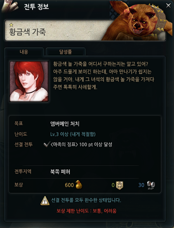The width and height of the screenshot is (174, 228).
Task: Click the XP badge reward icon
Action: pos(120,185)
